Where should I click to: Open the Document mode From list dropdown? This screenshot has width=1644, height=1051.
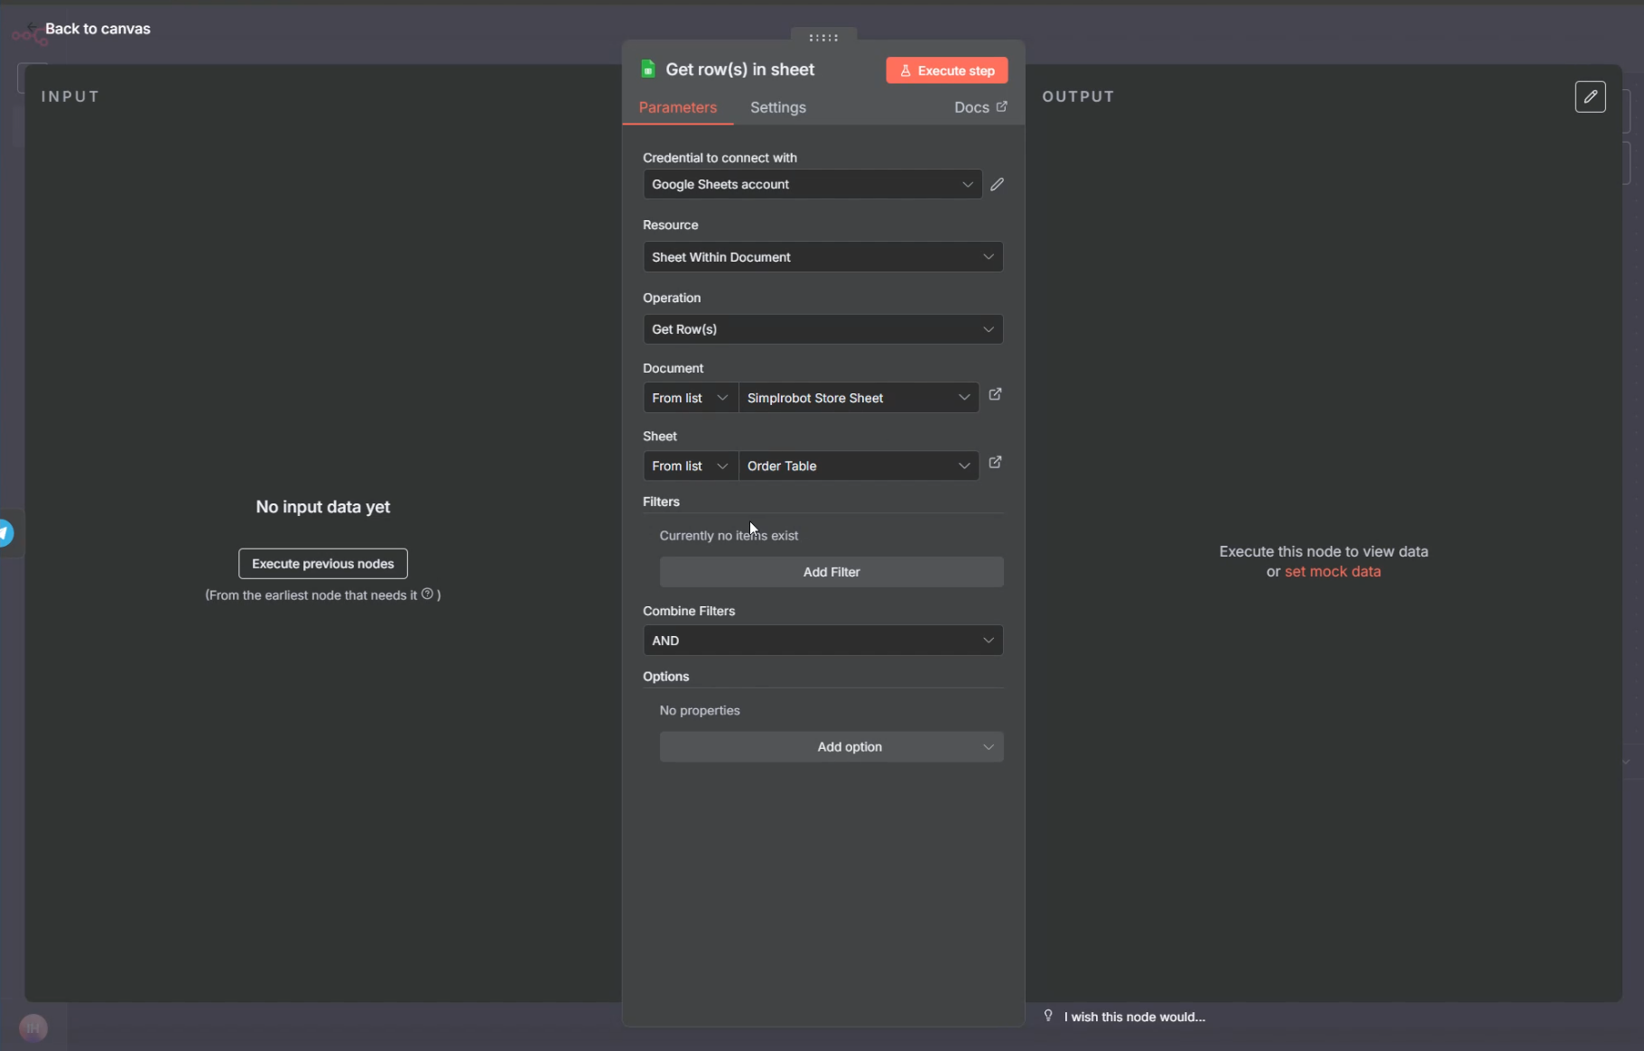[x=690, y=398]
